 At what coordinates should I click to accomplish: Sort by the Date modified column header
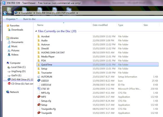100,25
